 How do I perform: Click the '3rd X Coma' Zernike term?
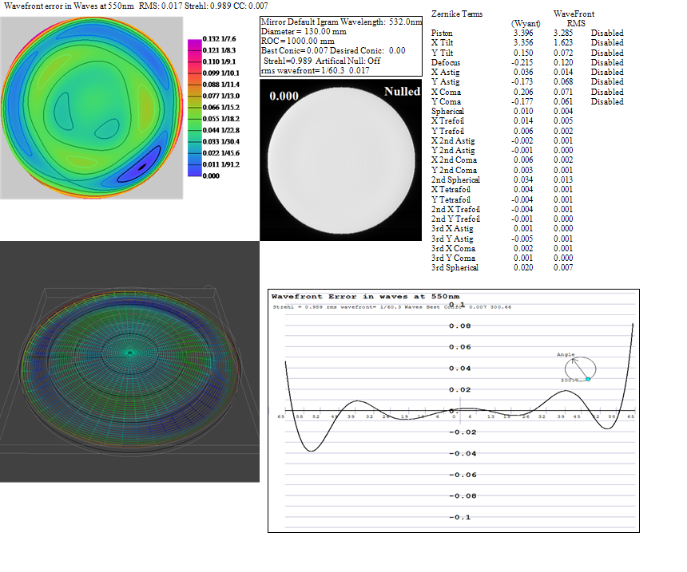453,249
